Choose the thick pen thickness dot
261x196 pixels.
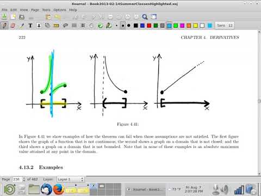[129, 26]
